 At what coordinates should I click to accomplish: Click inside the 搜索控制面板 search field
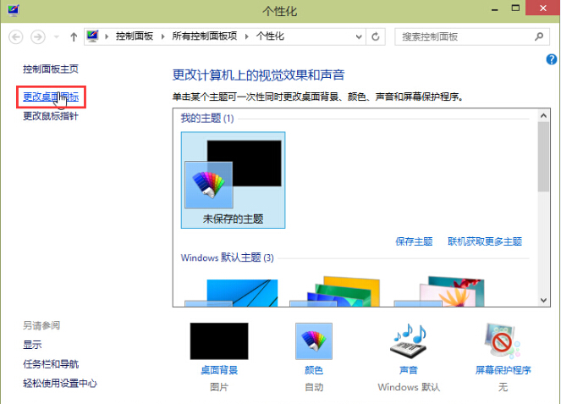point(461,37)
